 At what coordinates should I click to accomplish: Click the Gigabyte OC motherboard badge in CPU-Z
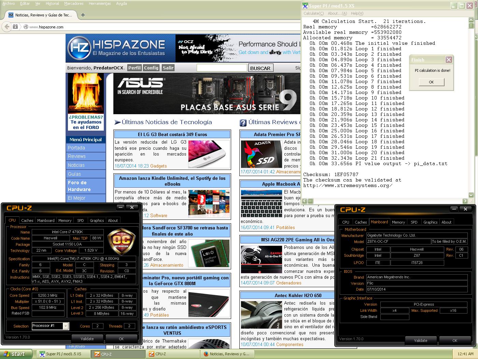[x=121, y=242]
